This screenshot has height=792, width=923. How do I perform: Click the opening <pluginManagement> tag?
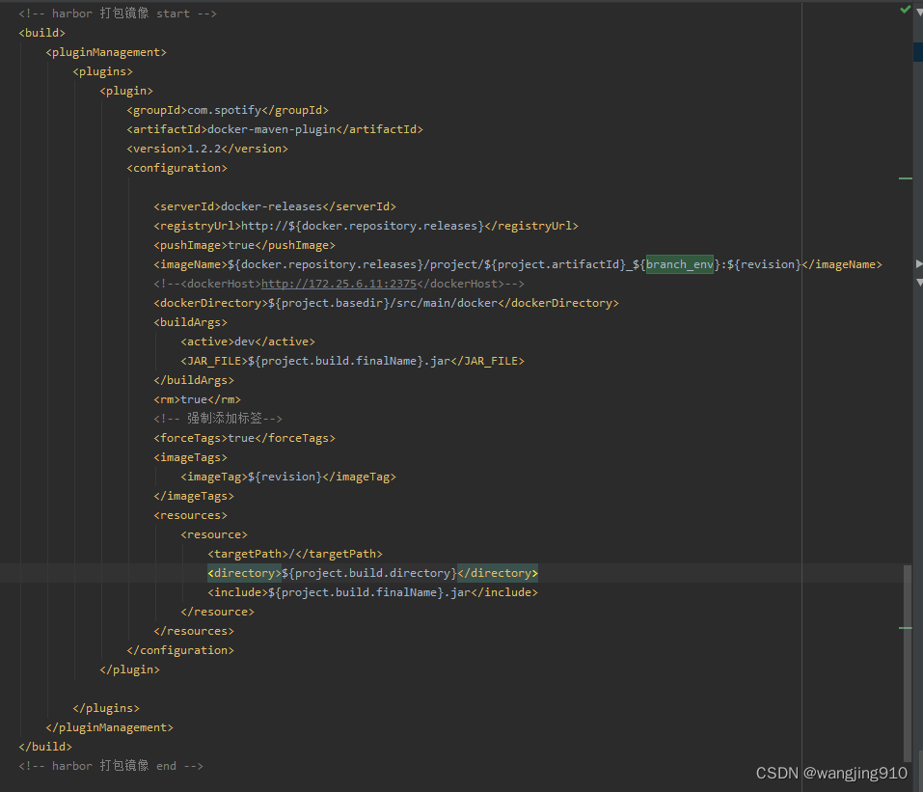coord(106,52)
